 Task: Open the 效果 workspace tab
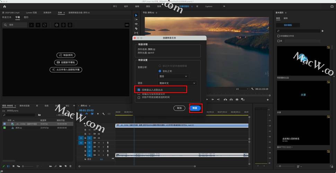[159, 6]
